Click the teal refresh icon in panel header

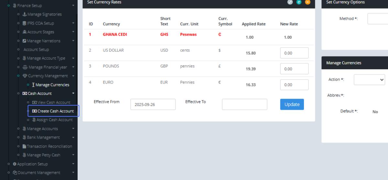299,2
